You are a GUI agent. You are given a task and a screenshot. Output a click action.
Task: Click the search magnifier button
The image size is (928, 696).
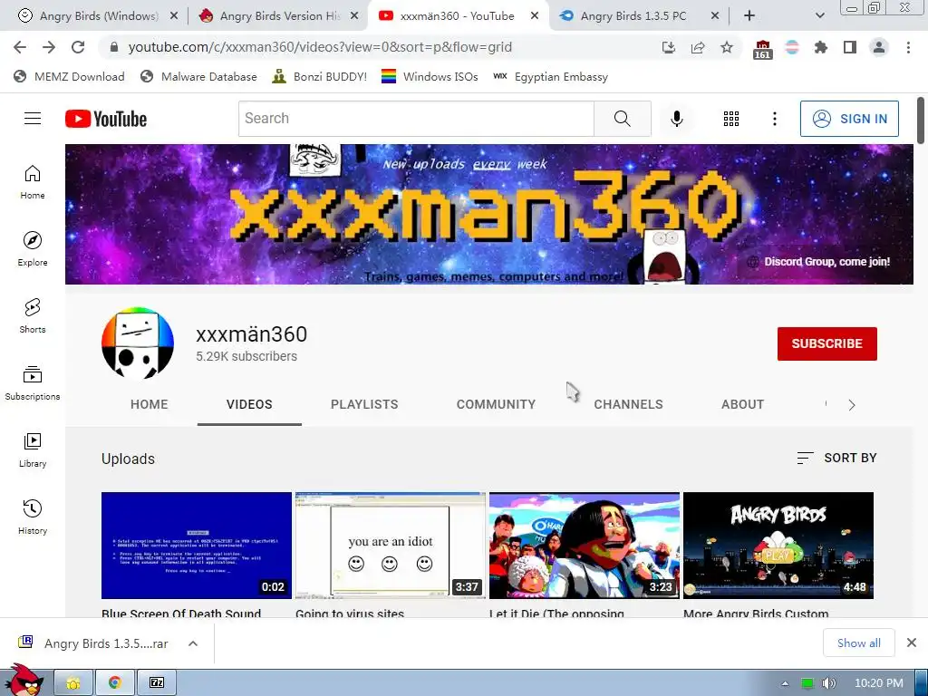coord(622,119)
